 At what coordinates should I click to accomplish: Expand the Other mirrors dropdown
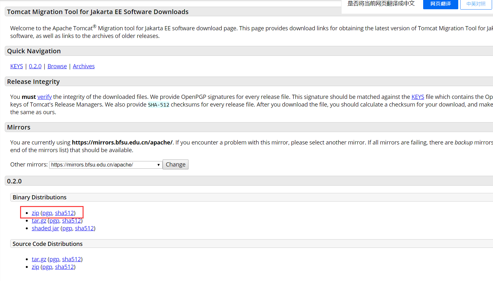pyautogui.click(x=106, y=165)
